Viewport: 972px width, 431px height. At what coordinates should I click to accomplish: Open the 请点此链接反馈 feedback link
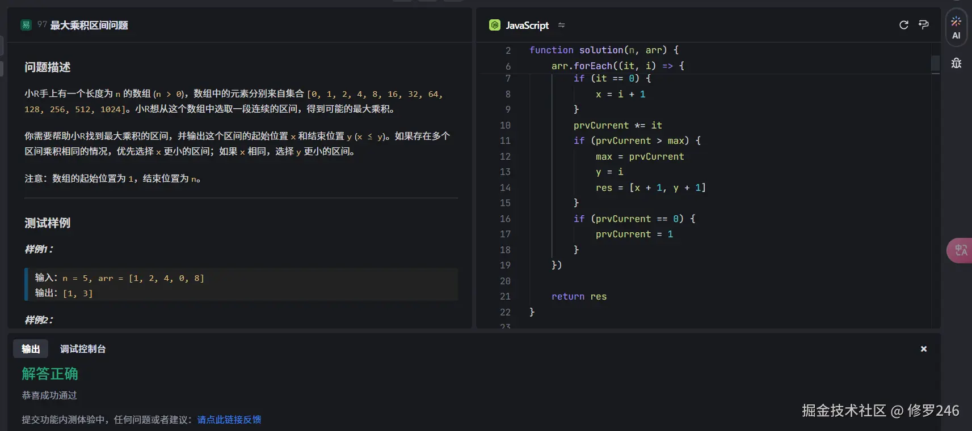click(x=229, y=420)
